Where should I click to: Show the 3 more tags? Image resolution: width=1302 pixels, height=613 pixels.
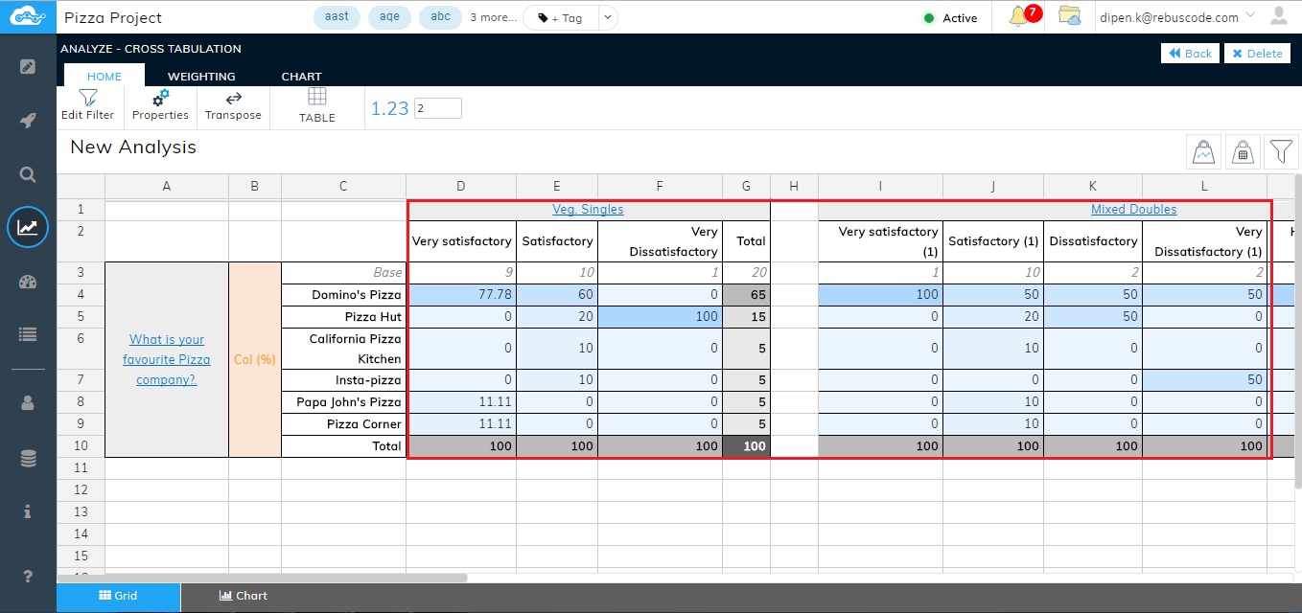493,17
